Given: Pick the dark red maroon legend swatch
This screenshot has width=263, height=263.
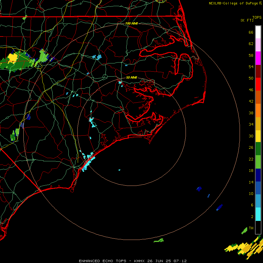Looking at the screenshot, I should coord(258,71).
